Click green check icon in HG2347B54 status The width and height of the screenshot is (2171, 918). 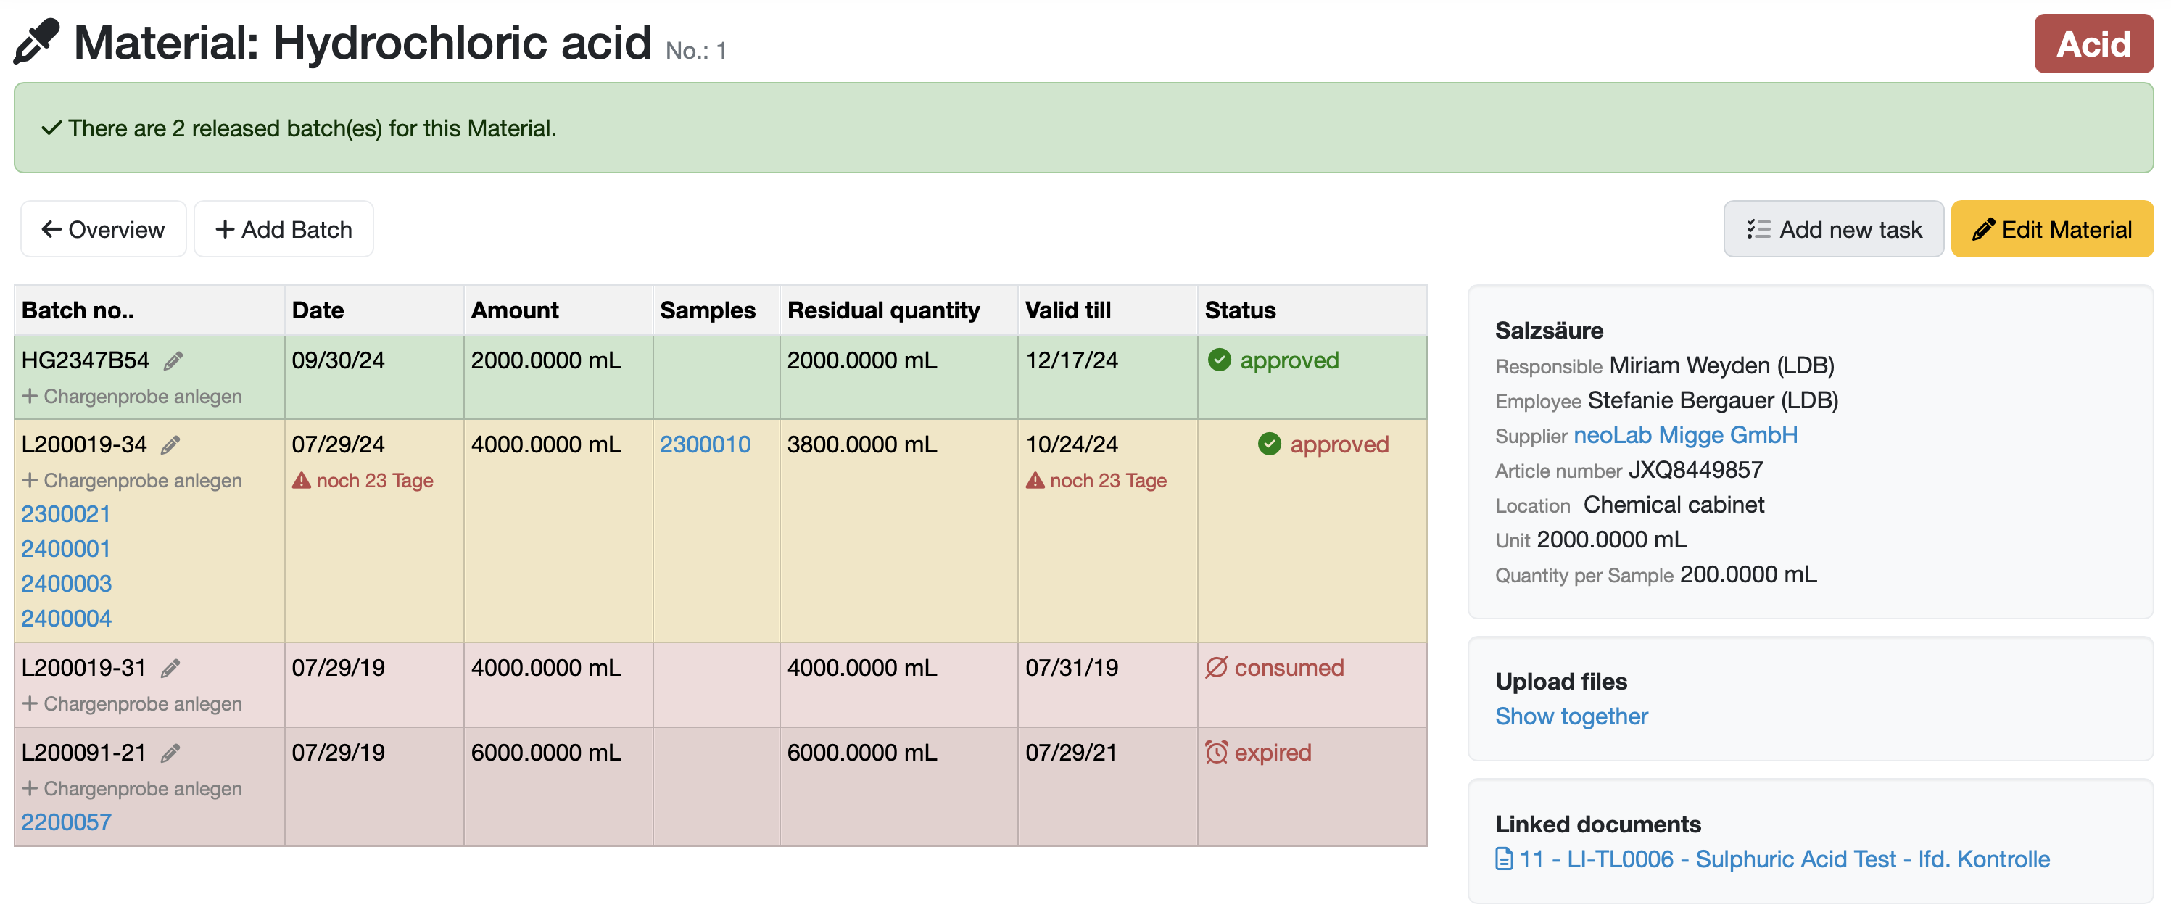(1219, 361)
